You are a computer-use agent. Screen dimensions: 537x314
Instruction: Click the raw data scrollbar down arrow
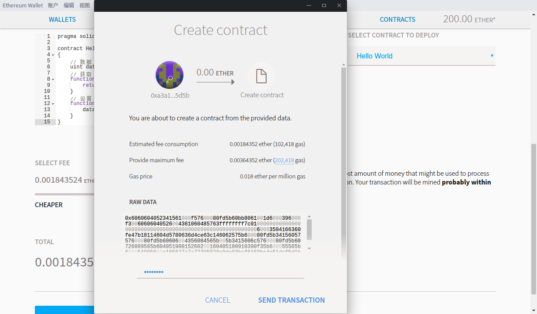pyautogui.click(x=309, y=248)
